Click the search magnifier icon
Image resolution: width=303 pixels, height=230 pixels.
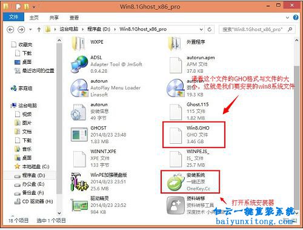(290, 29)
